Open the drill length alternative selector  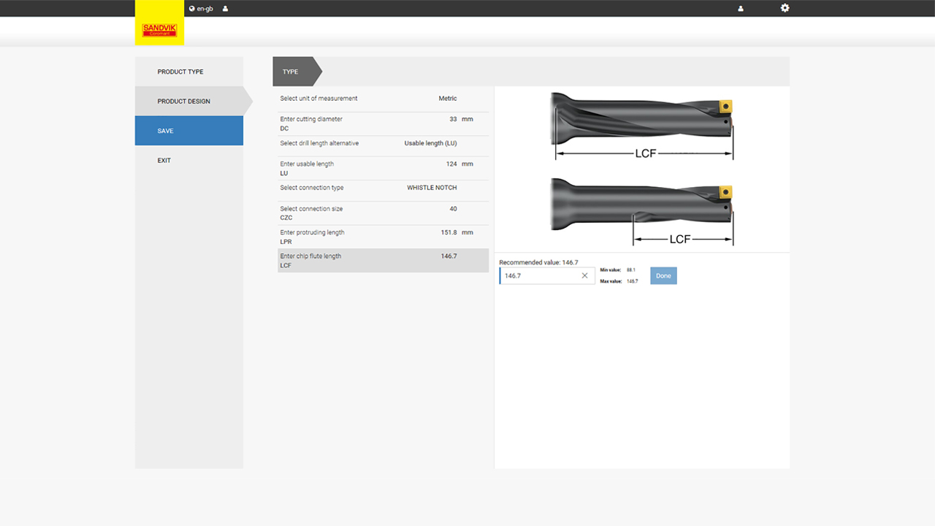point(383,144)
